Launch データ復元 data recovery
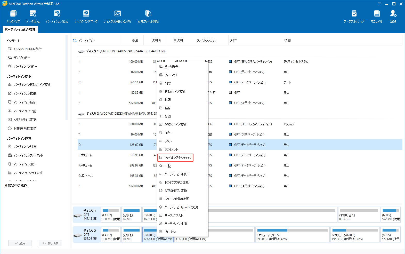This screenshot has width=405, height=254. (x=33, y=17)
